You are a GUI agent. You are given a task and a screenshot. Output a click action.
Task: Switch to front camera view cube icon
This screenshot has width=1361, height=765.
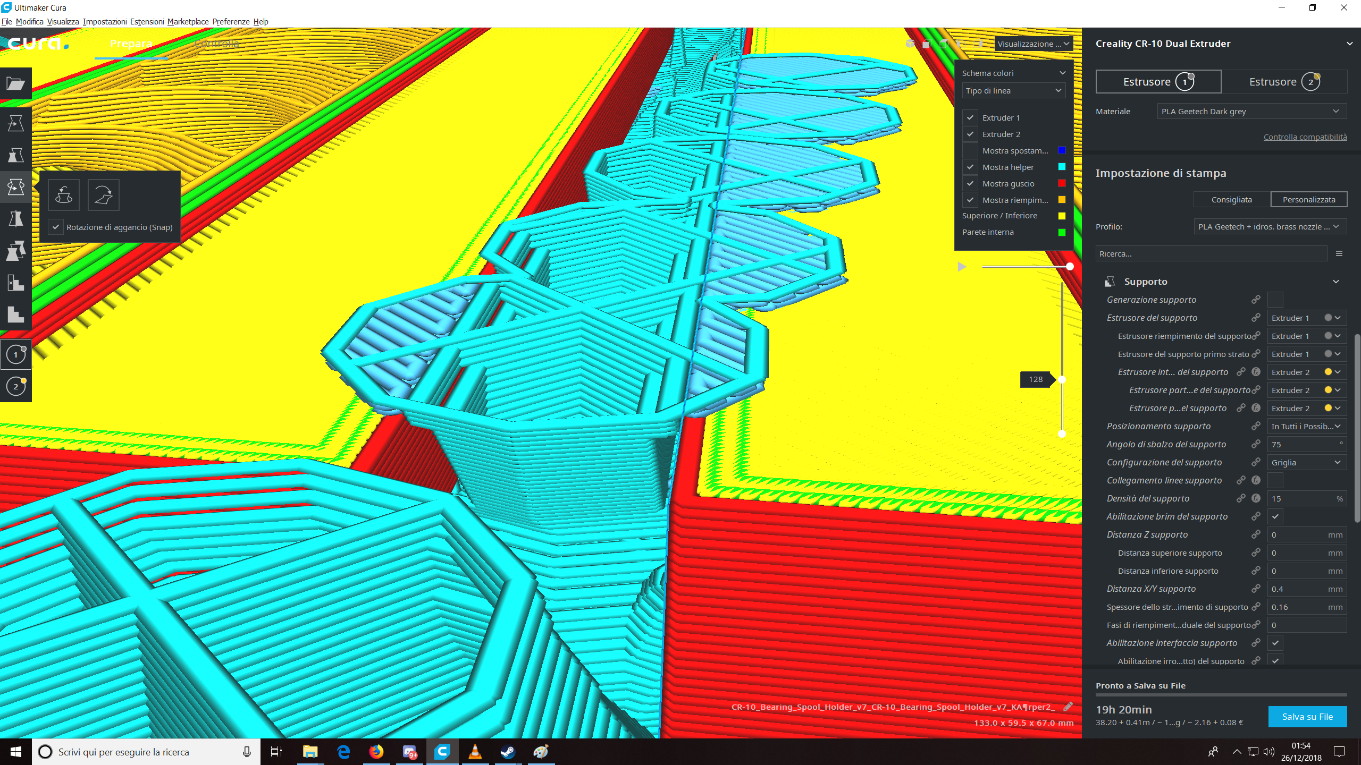coord(927,44)
